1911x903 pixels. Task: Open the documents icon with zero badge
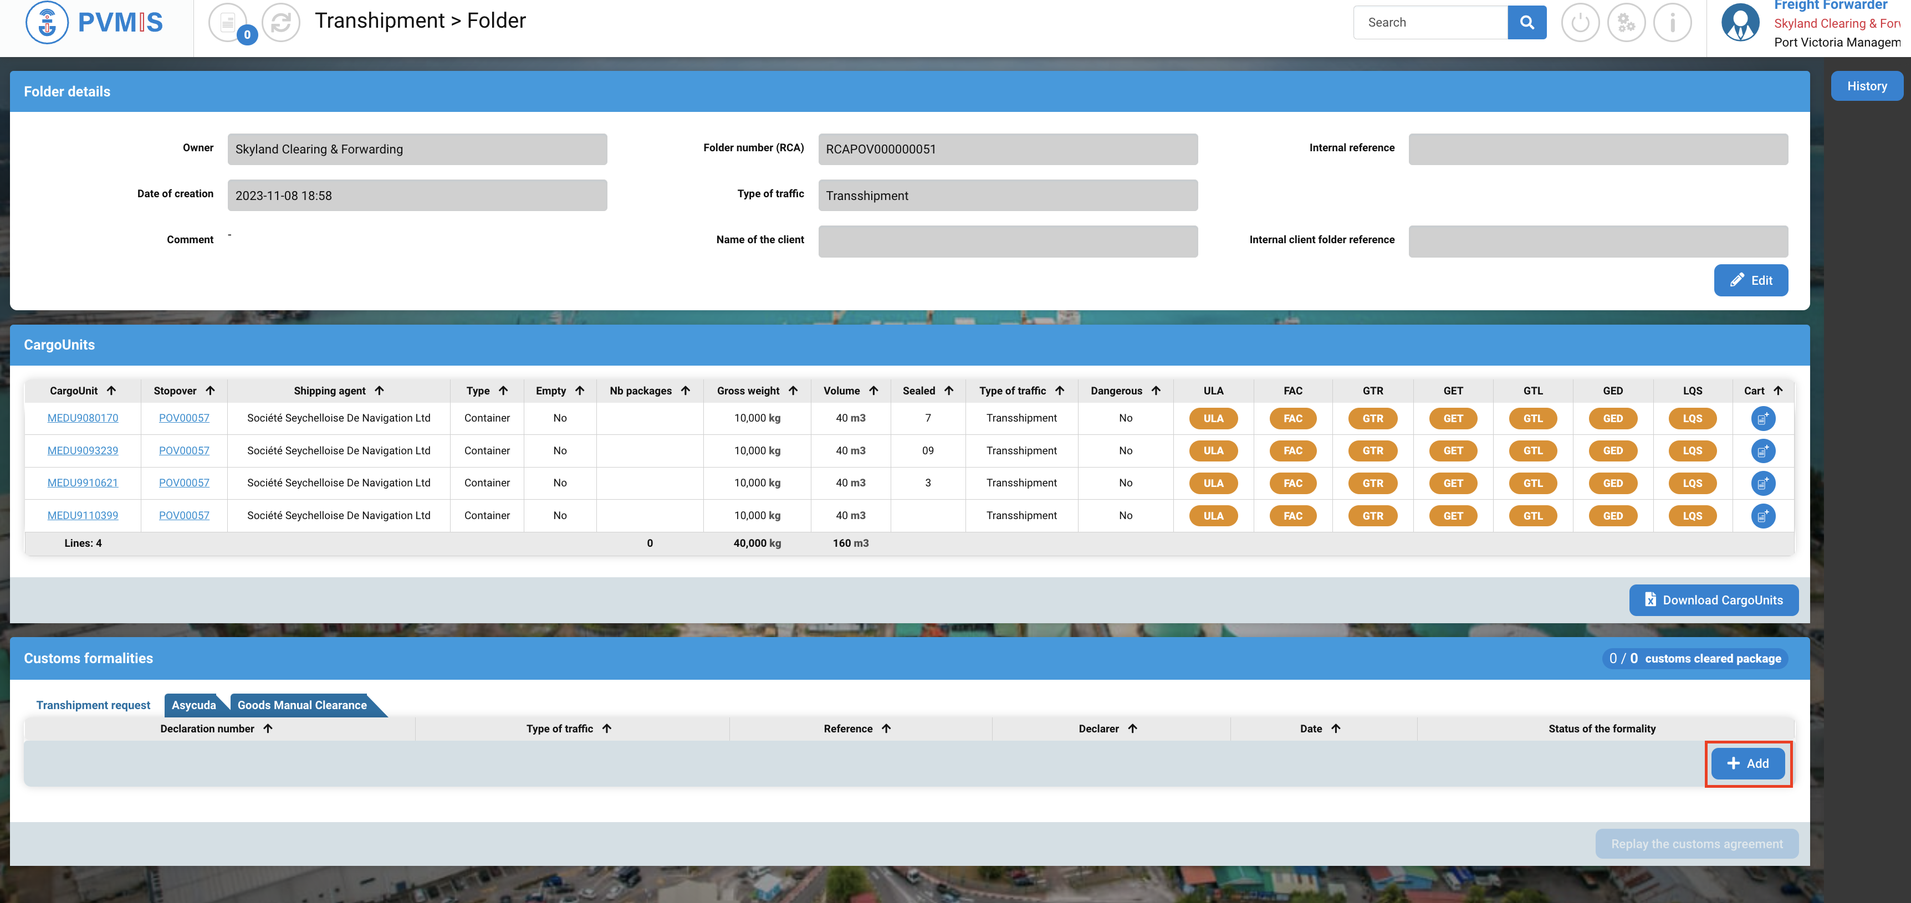[x=228, y=22]
